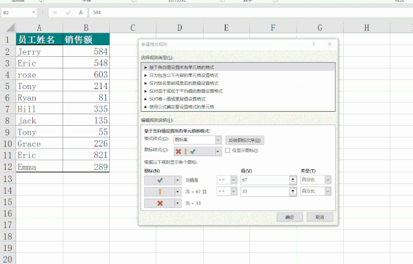The height and width of the screenshot is (264, 413).
Task: Click the 反转图标次序 button
Action: click(245, 139)
